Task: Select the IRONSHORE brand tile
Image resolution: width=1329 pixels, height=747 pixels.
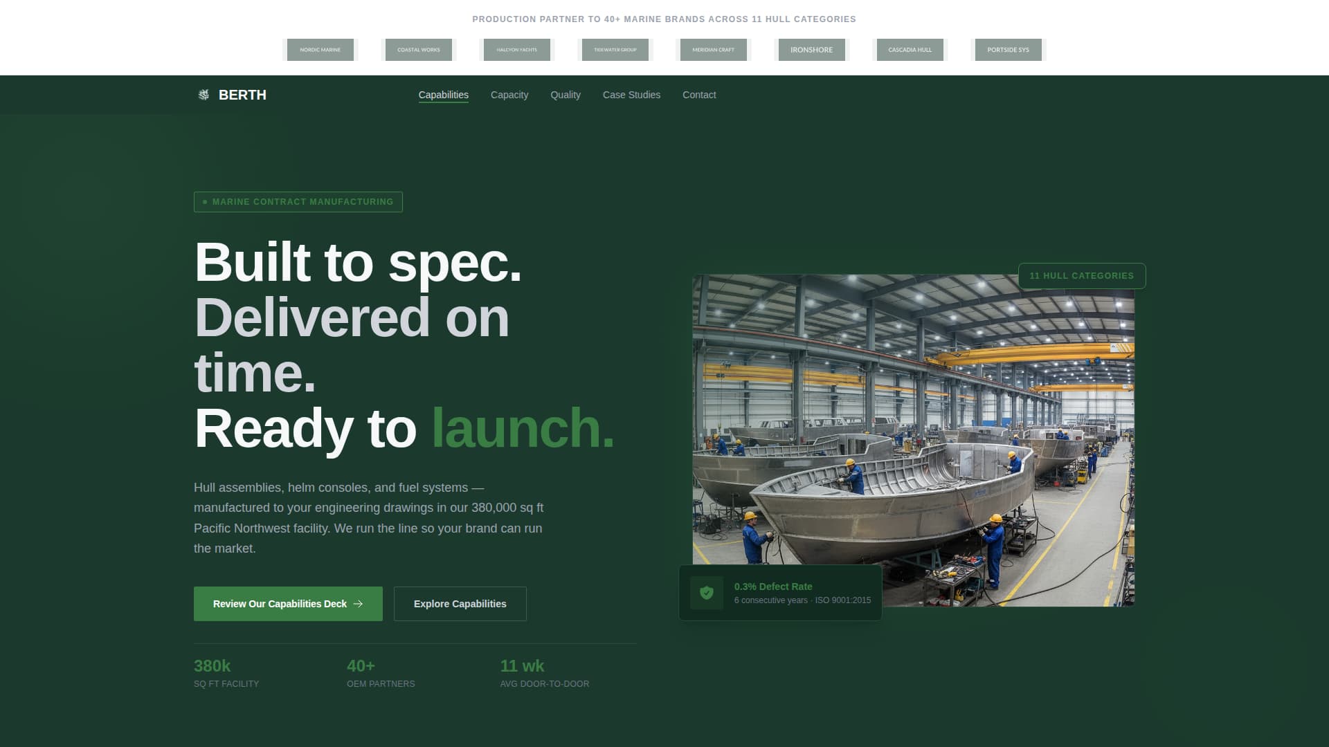Action: coord(811,49)
